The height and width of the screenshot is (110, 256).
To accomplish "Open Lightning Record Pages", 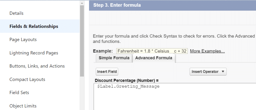I will pyautogui.click(x=34, y=53).
